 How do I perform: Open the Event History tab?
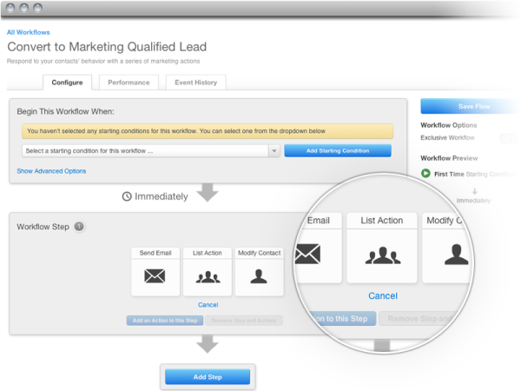(197, 83)
